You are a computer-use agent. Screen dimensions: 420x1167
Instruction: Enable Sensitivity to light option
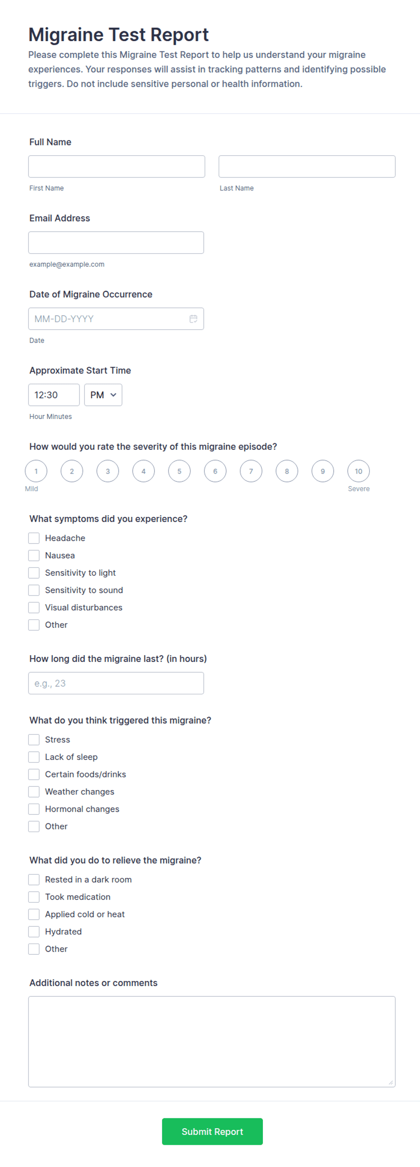coord(34,573)
